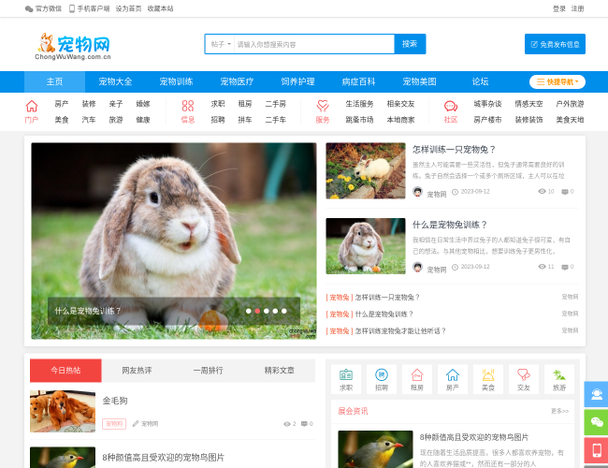608x468 pixels.
Task: Open the 租房 quick icon tile
Action: click(417, 379)
